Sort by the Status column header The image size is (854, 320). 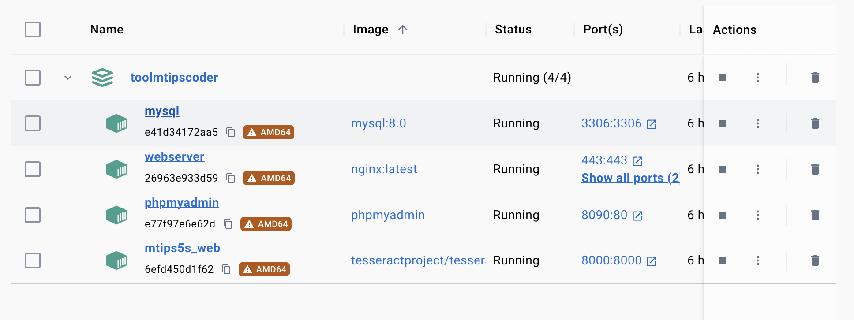(513, 30)
